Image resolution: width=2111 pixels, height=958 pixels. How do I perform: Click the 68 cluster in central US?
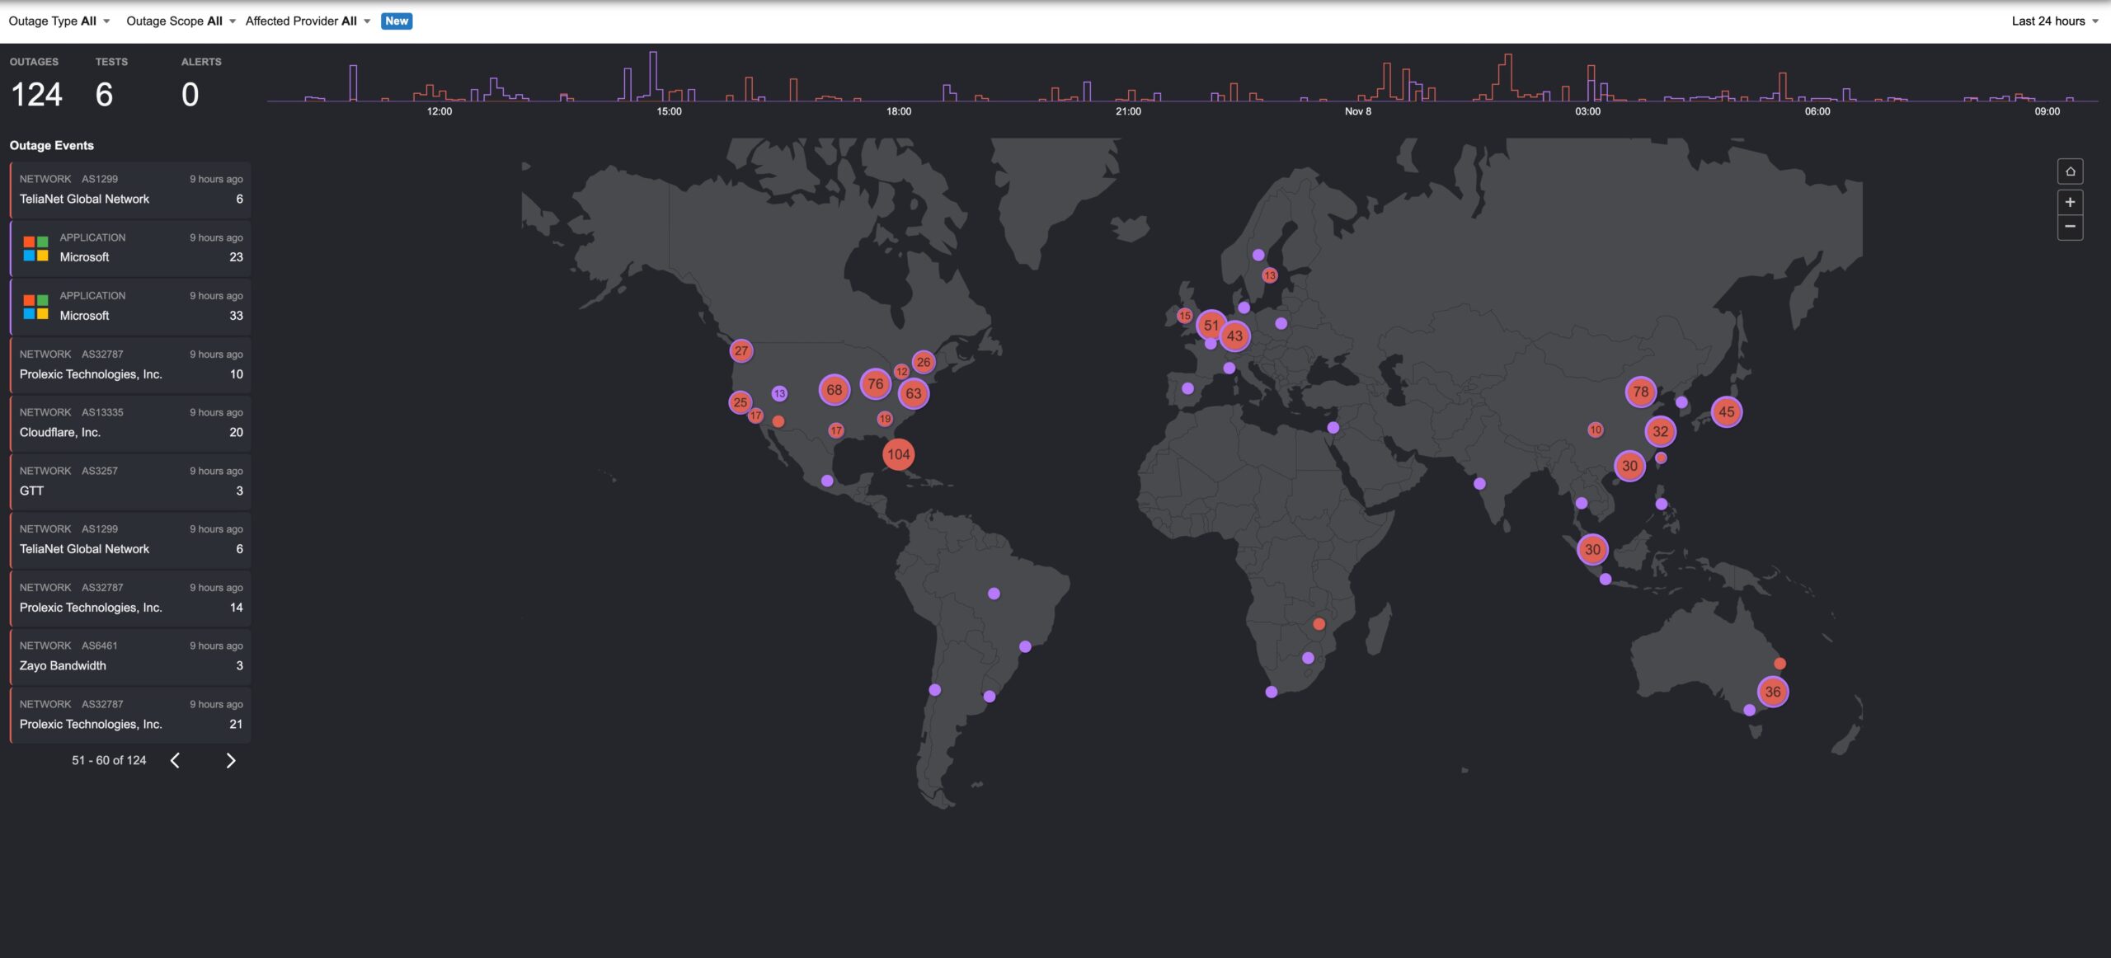coord(834,390)
